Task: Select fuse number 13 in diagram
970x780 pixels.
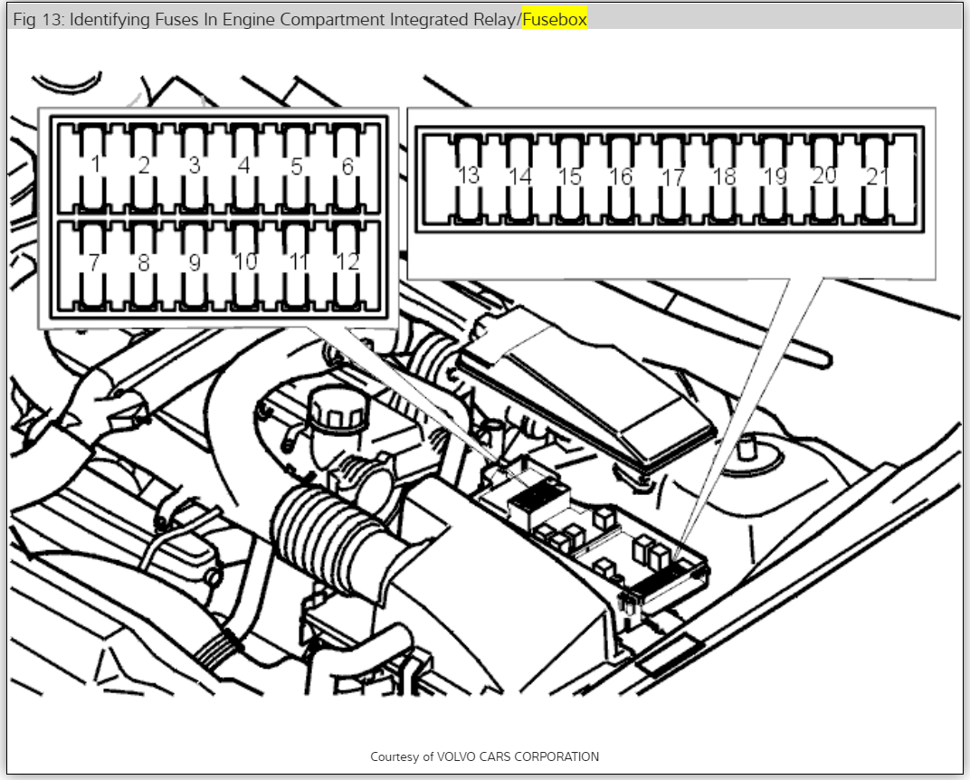Action: click(469, 177)
